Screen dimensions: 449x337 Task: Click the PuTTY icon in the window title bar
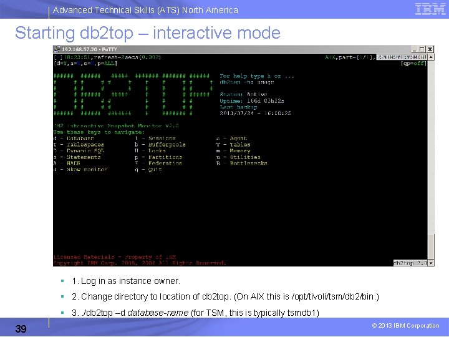pos(57,49)
